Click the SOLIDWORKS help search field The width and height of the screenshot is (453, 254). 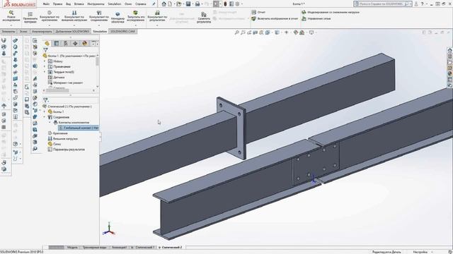pos(382,4)
